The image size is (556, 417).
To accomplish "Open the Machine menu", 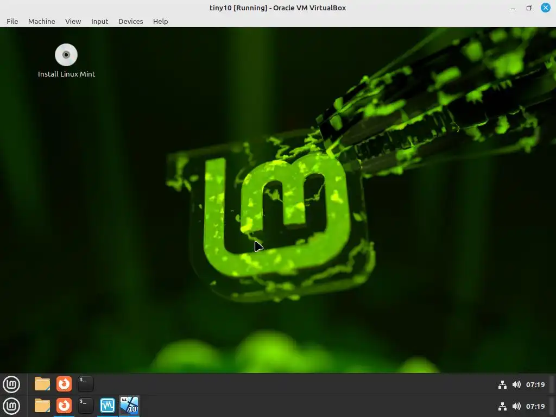I will (41, 21).
